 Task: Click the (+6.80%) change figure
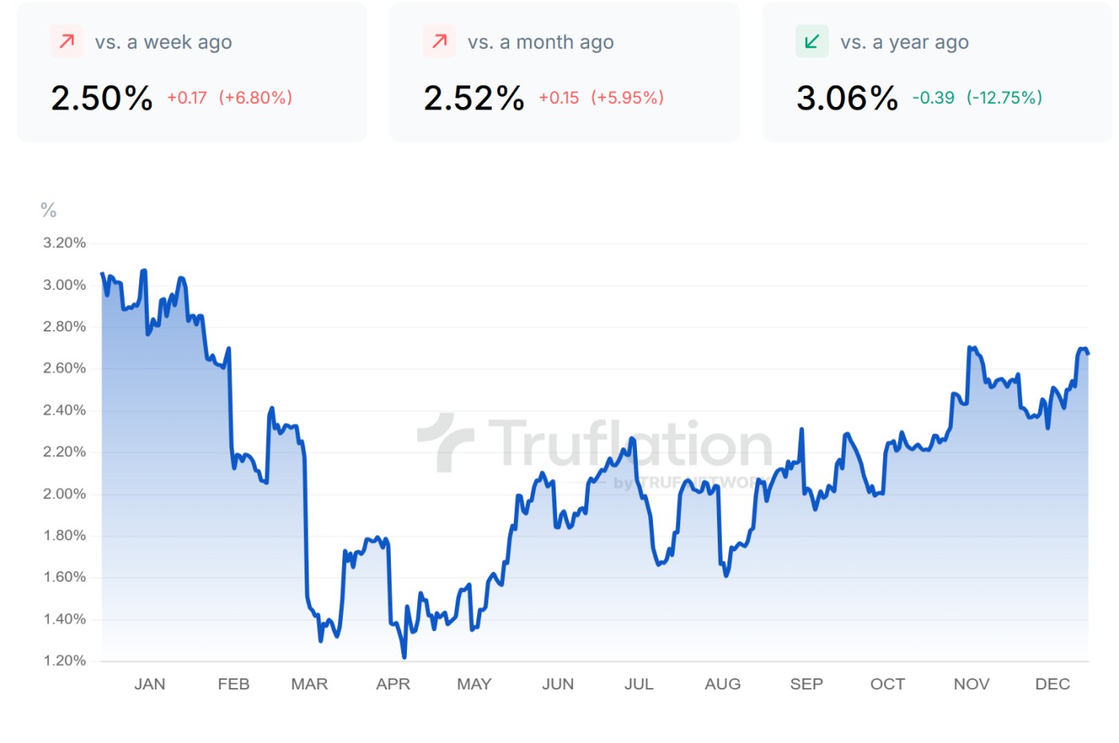pyautogui.click(x=256, y=97)
